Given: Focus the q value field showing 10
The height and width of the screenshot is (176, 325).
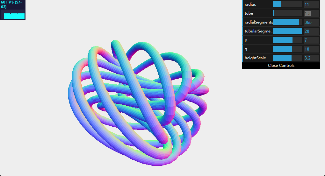Looking at the screenshot, I should [x=311, y=49].
